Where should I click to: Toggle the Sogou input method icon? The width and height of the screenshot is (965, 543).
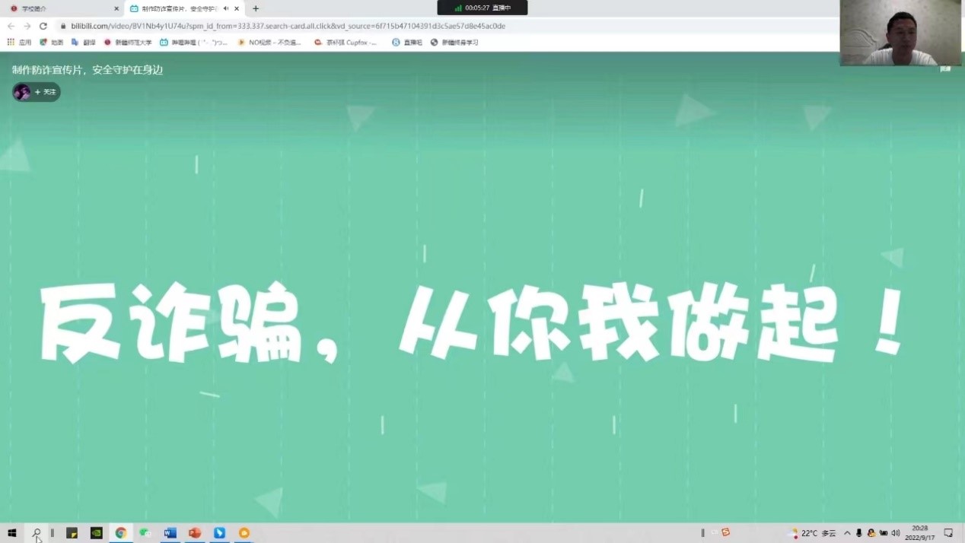coord(725,532)
